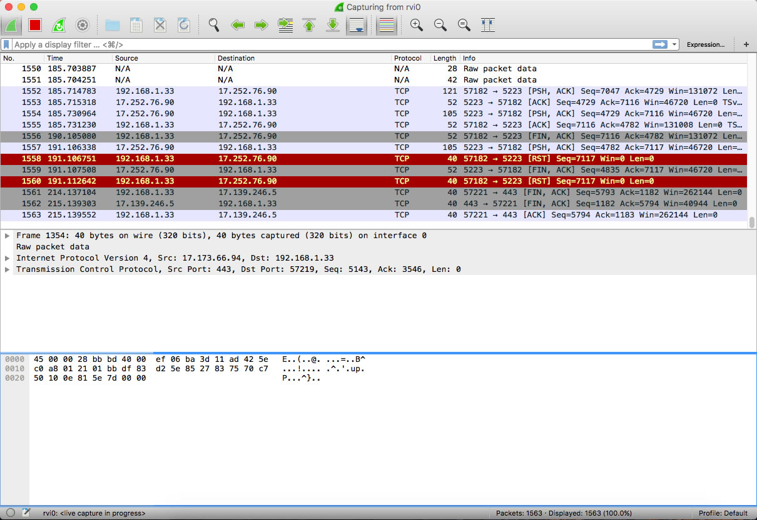757x520 pixels.
Task: Add a filter button with plus
Action: coord(746,44)
